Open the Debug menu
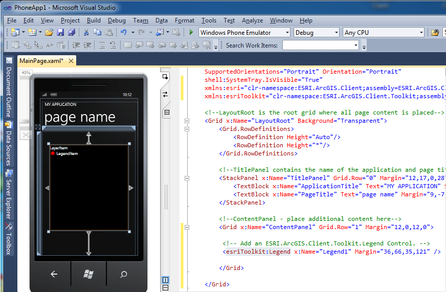Viewport: 446px width, 292px height. click(117, 20)
